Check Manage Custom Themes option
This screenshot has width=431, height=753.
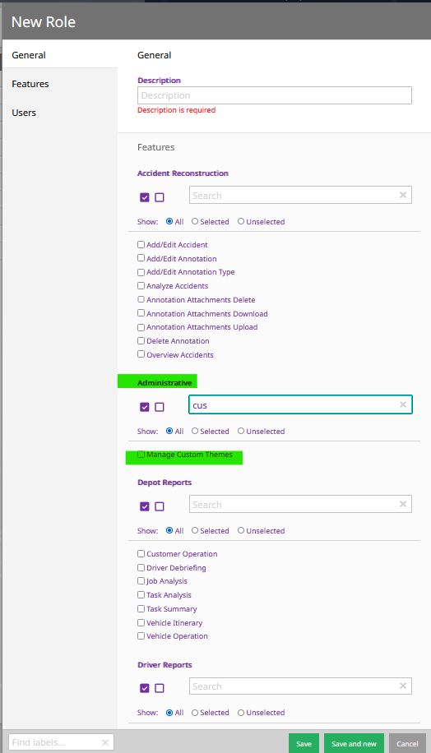pyautogui.click(x=141, y=455)
